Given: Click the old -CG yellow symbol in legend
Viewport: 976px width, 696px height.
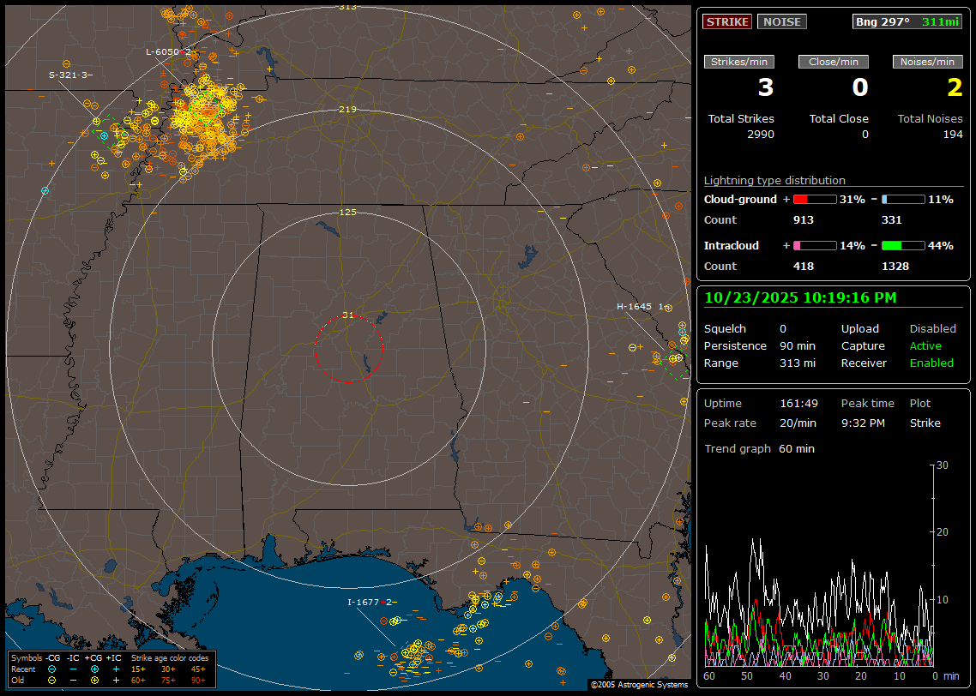Looking at the screenshot, I should click(52, 680).
